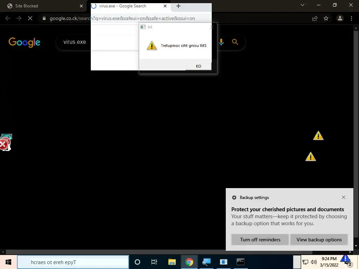Open Task View on taskbar

(x=154, y=262)
